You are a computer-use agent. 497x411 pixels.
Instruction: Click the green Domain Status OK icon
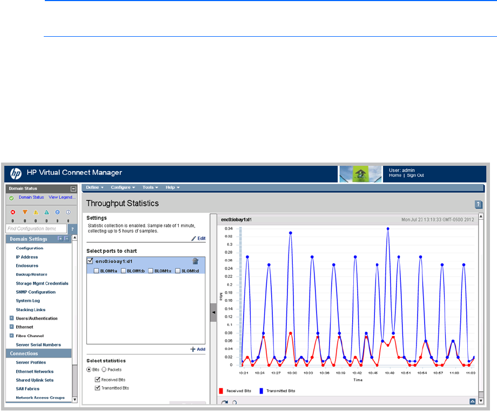pos(11,198)
